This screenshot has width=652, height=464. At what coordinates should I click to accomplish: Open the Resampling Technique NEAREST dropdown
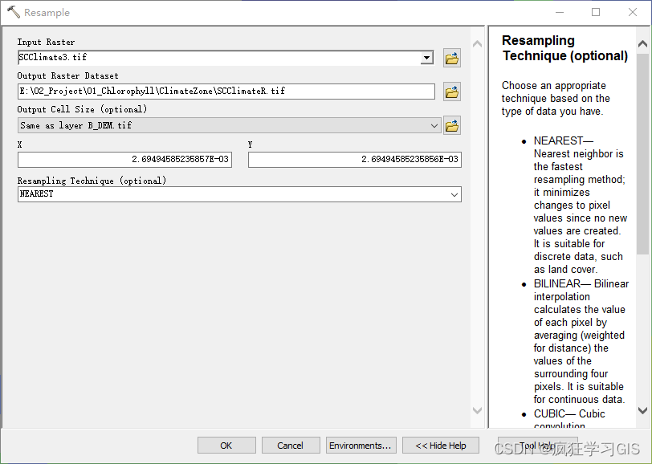[x=454, y=194]
